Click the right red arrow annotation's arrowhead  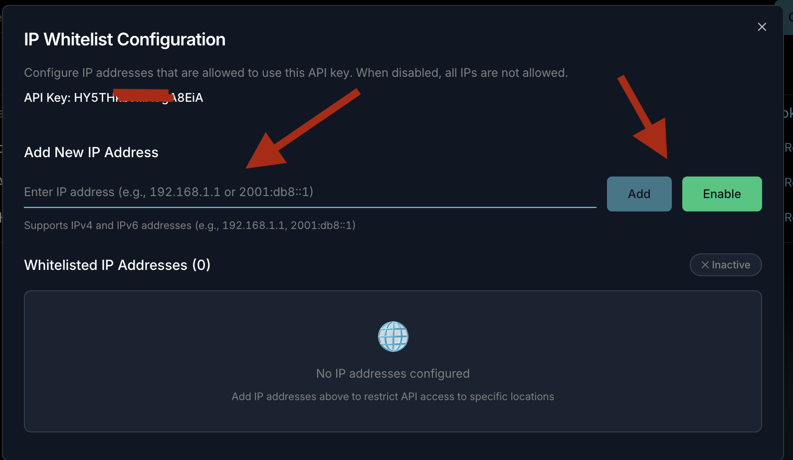coord(655,141)
